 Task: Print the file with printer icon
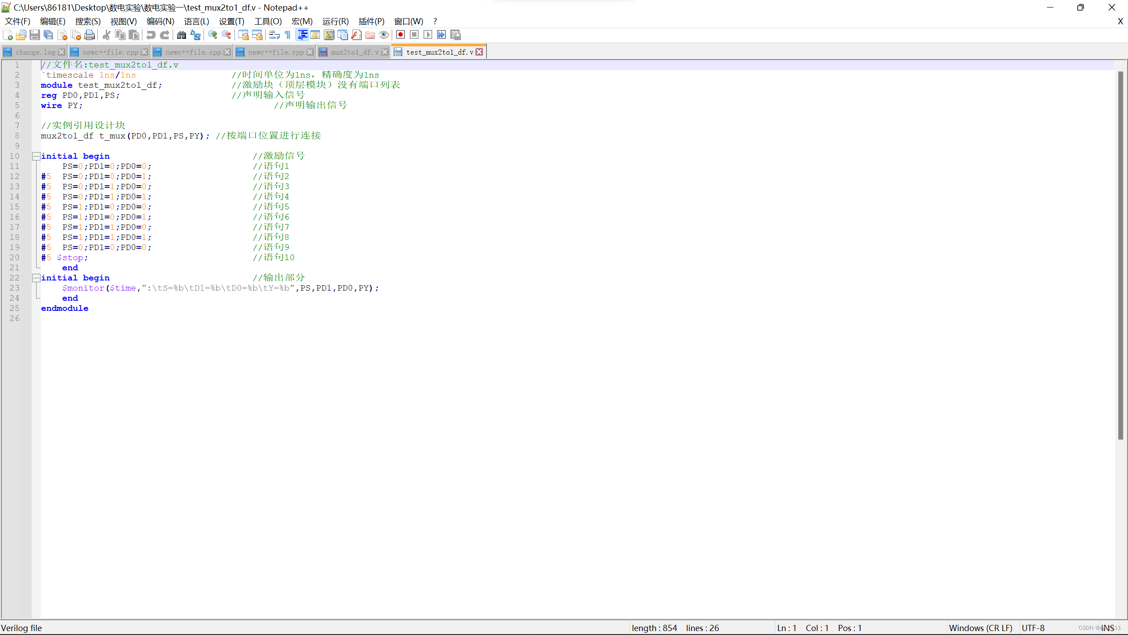click(89, 35)
